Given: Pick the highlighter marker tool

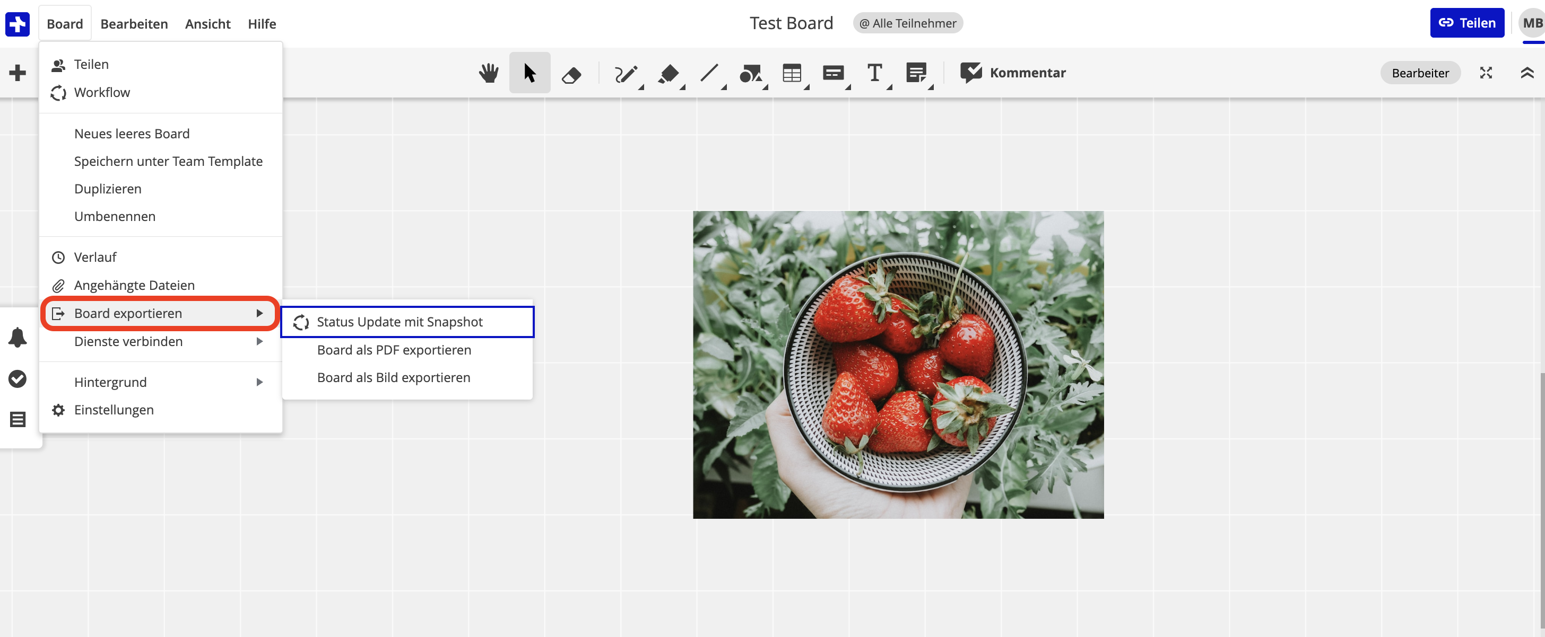Looking at the screenshot, I should click(x=668, y=74).
